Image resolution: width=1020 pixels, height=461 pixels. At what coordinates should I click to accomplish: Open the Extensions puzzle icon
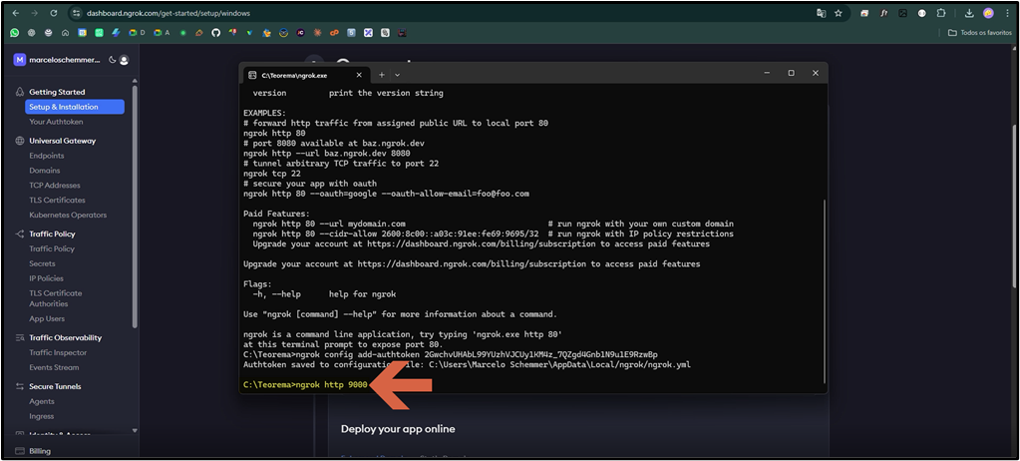click(940, 13)
